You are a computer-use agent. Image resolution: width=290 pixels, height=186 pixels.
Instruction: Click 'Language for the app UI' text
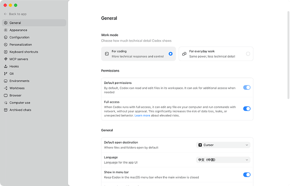click(x=121, y=162)
